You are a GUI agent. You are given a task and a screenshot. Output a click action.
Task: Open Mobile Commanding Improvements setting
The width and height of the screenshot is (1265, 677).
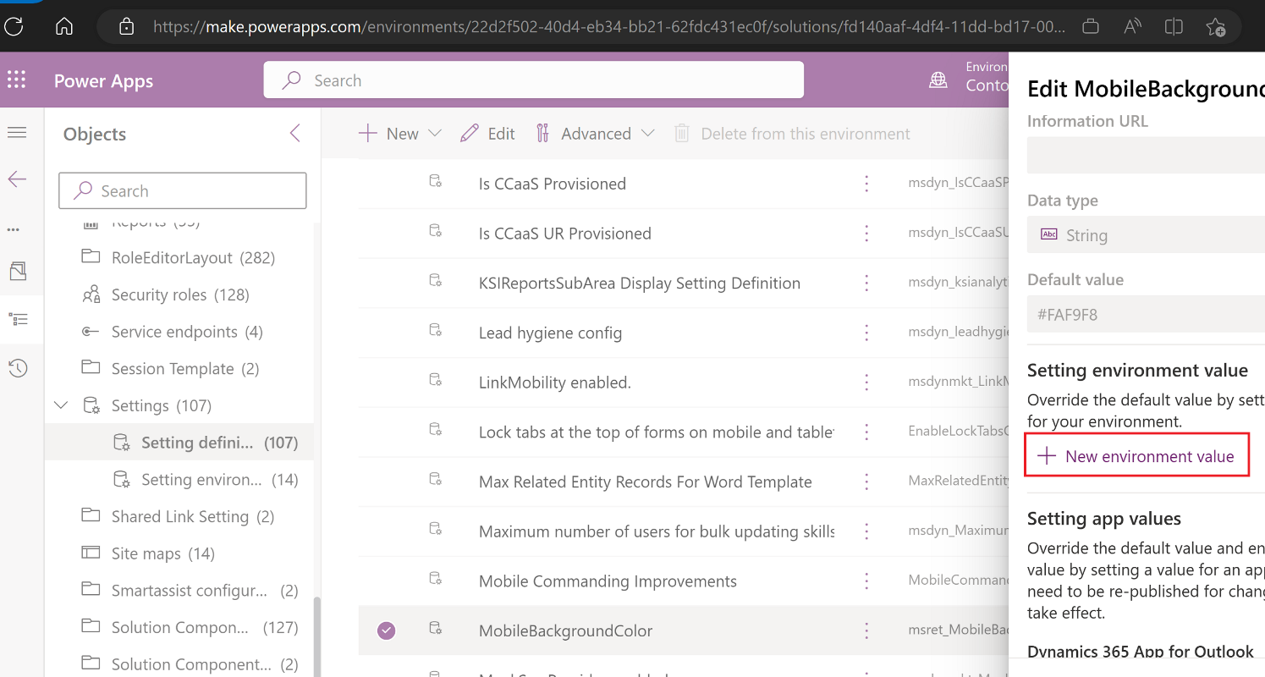608,581
